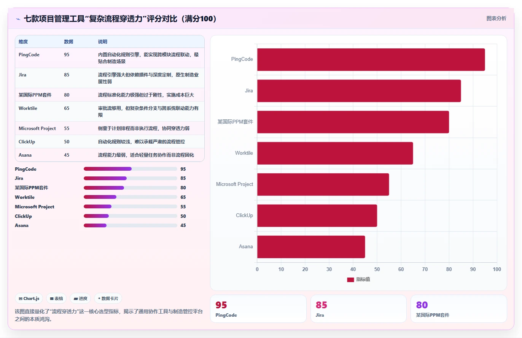Click the table value 65 for Worktile
This screenshot has height=338, width=522.
pos(67,108)
